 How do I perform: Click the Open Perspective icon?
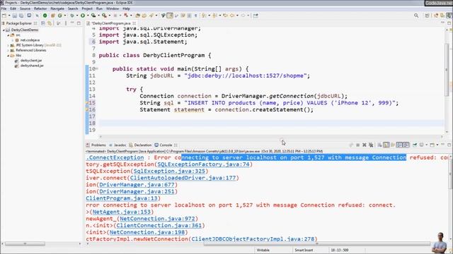point(428,16)
